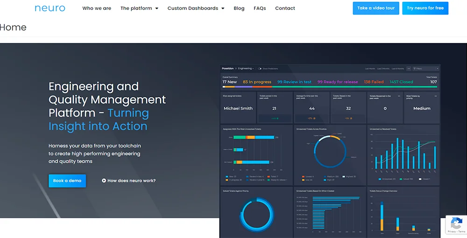Click Try neuro for free button
Screen dimensions: 467x238
(425, 8)
